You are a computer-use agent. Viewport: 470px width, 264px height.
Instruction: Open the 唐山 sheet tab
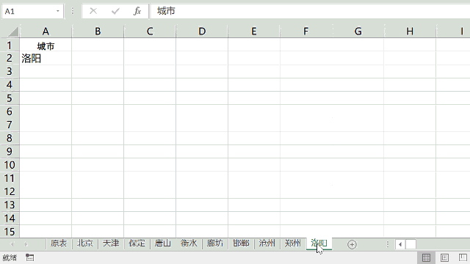tap(163, 243)
